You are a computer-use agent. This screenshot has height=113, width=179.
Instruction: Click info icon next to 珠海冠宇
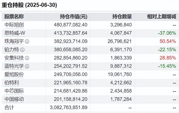(x=27, y=41)
